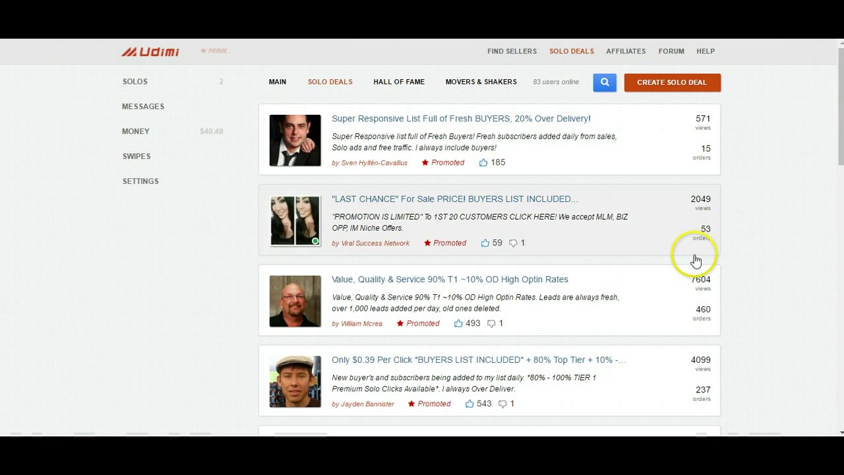The width and height of the screenshot is (844, 475).
Task: Open Movers & Shakers tab
Action: pos(481,82)
